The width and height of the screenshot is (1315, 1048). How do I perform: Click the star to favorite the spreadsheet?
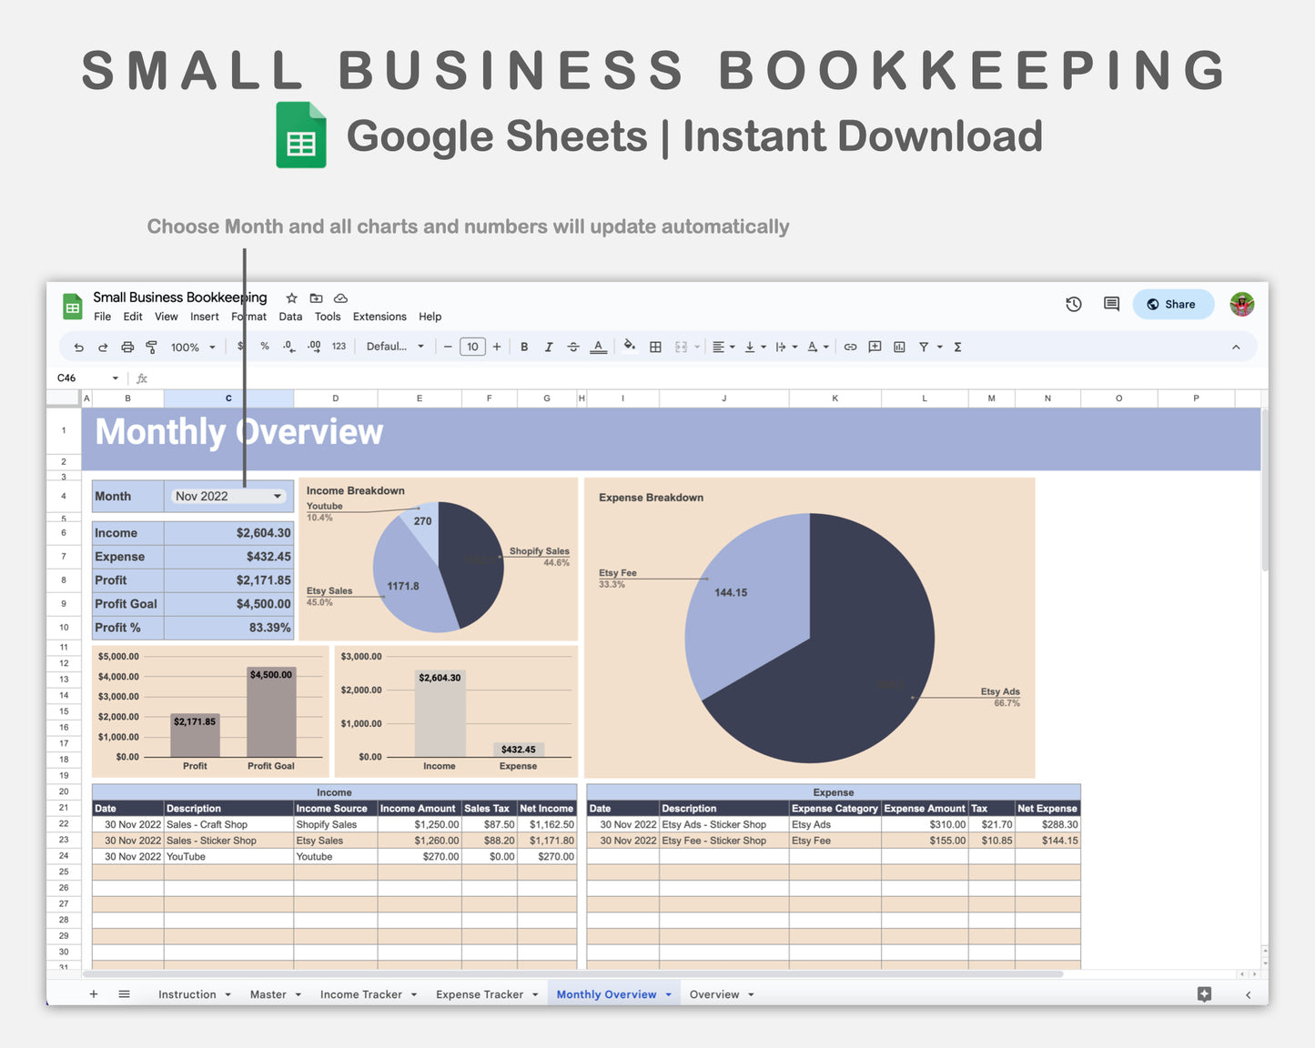(291, 297)
